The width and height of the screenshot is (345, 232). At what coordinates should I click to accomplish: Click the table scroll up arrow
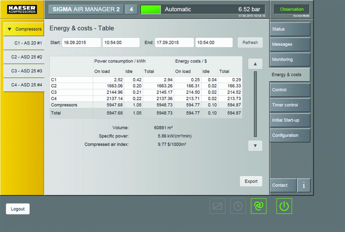pos(255,64)
